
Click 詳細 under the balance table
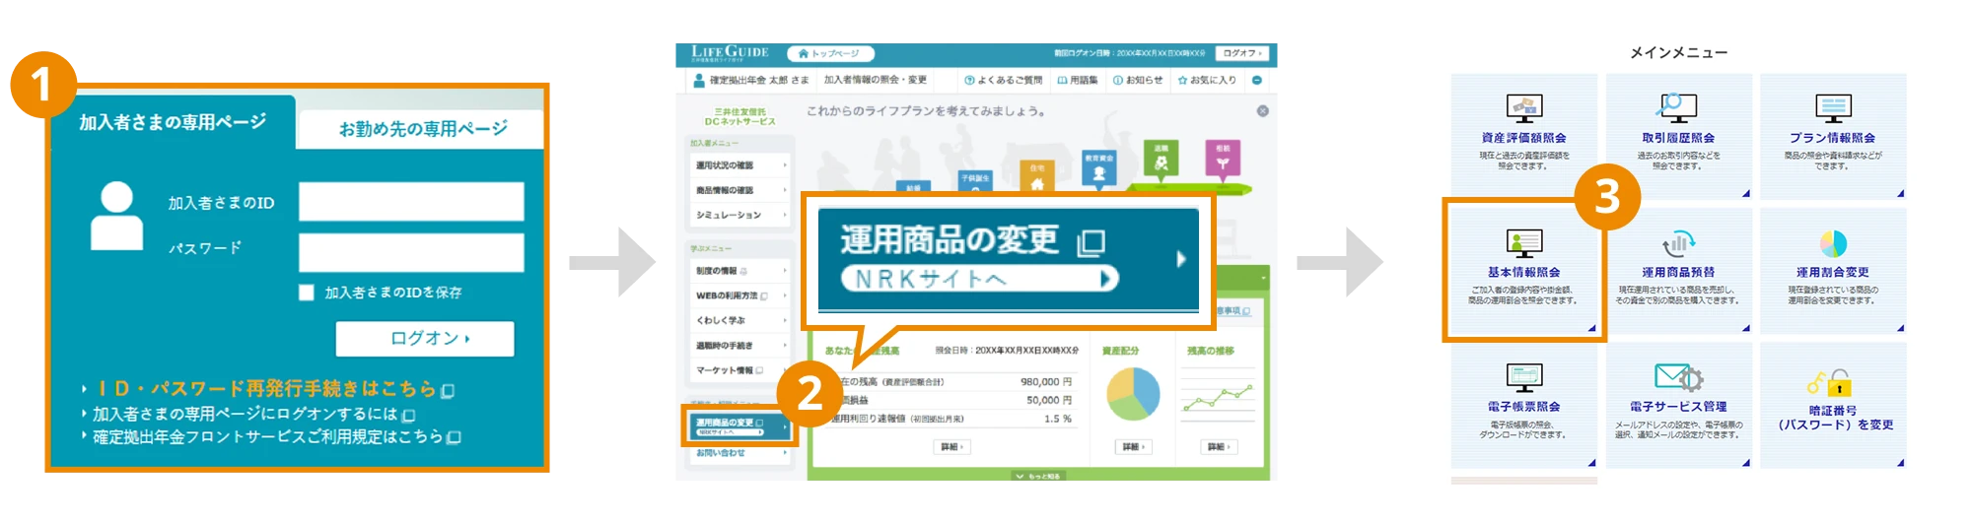click(951, 447)
